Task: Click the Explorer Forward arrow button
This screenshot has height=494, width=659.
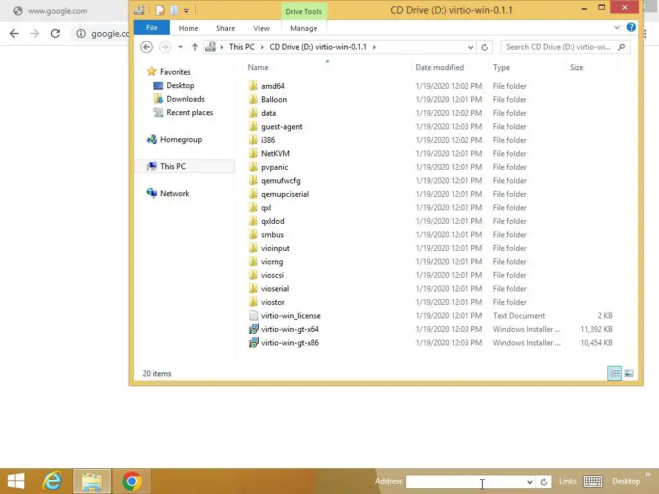Action: [x=165, y=46]
